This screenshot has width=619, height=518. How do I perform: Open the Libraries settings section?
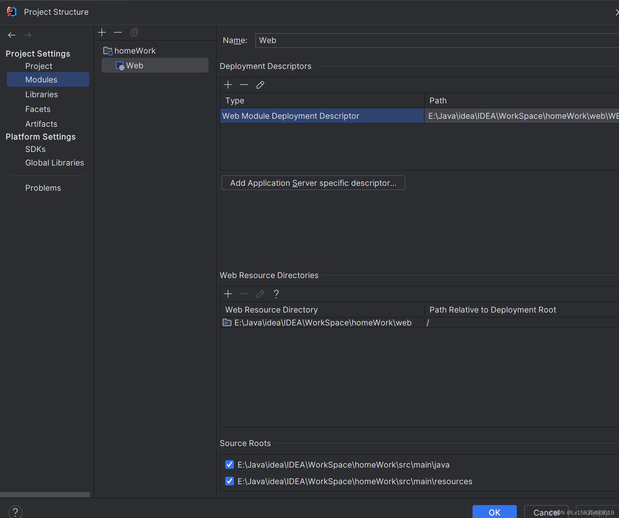tap(42, 94)
